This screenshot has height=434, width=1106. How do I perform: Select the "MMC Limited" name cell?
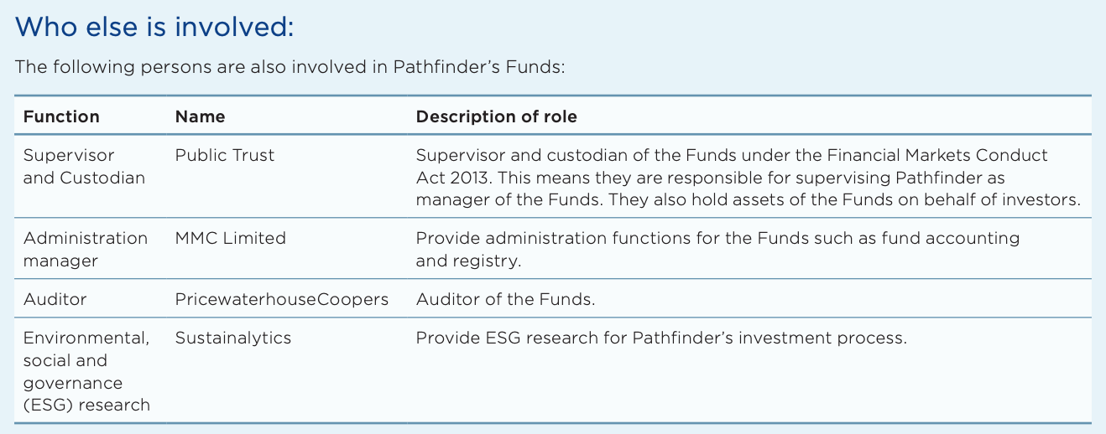pyautogui.click(x=230, y=238)
